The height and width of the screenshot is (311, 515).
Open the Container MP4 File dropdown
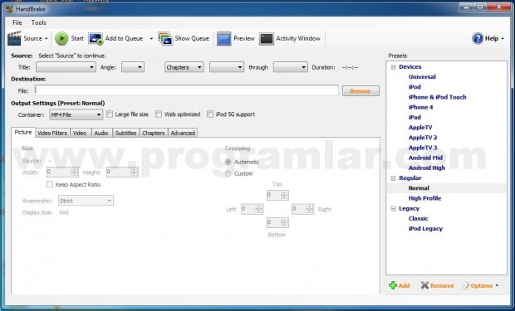point(76,114)
